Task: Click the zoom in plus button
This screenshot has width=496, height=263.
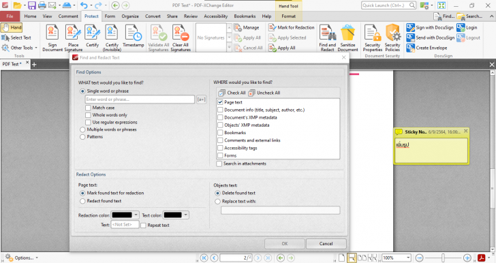Action: 467,258
